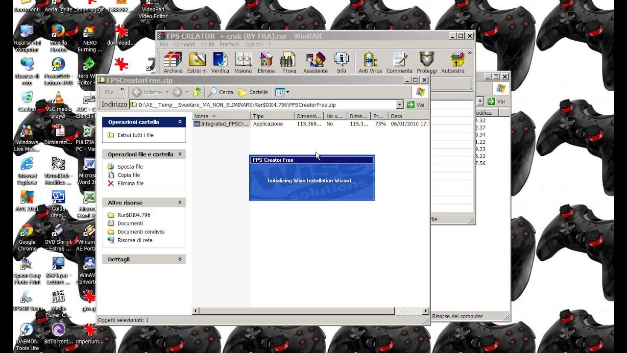This screenshot has width=627, height=353.
Task: Select the Integrated_FPSCr... file row
Action: click(x=221, y=124)
